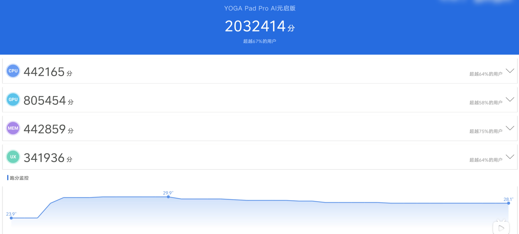This screenshot has height=234, width=519.
Task: Click the GPU score icon
Action: tap(13, 100)
